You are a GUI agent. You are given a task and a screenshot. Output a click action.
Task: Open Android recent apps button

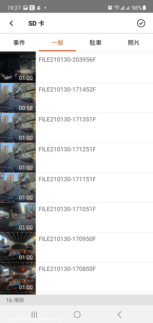click(x=34, y=314)
